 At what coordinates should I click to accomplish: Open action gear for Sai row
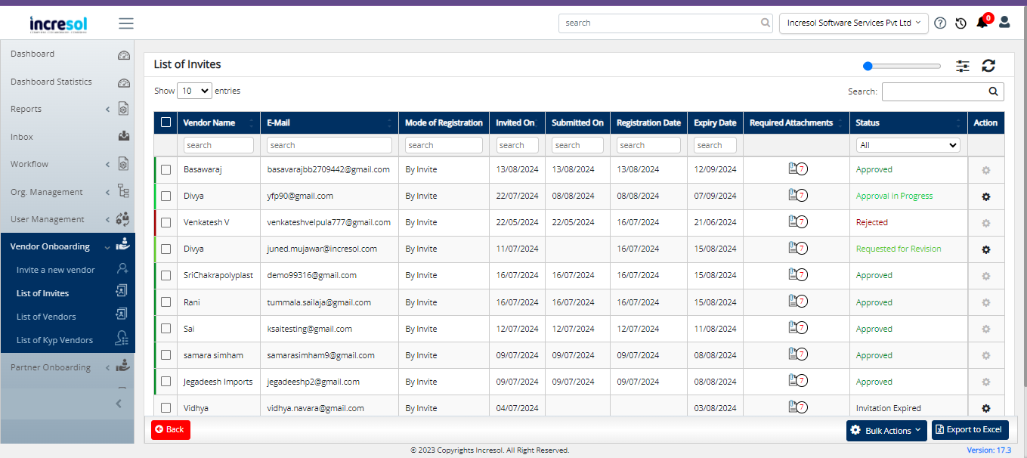985,330
